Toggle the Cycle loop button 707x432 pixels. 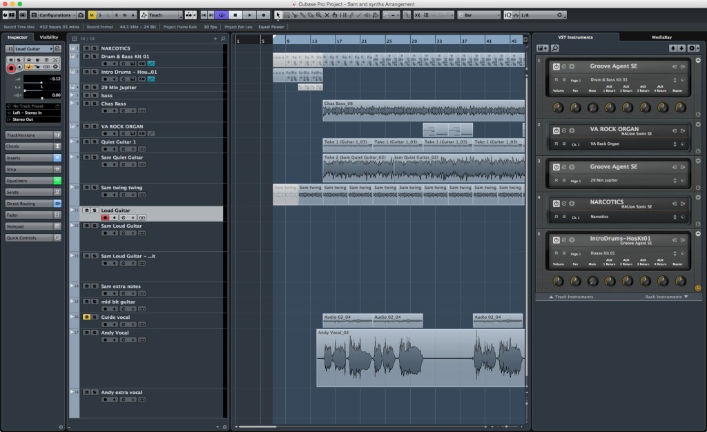tap(222, 15)
